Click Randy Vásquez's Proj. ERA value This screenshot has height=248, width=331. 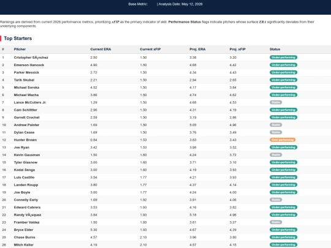tap(192, 215)
